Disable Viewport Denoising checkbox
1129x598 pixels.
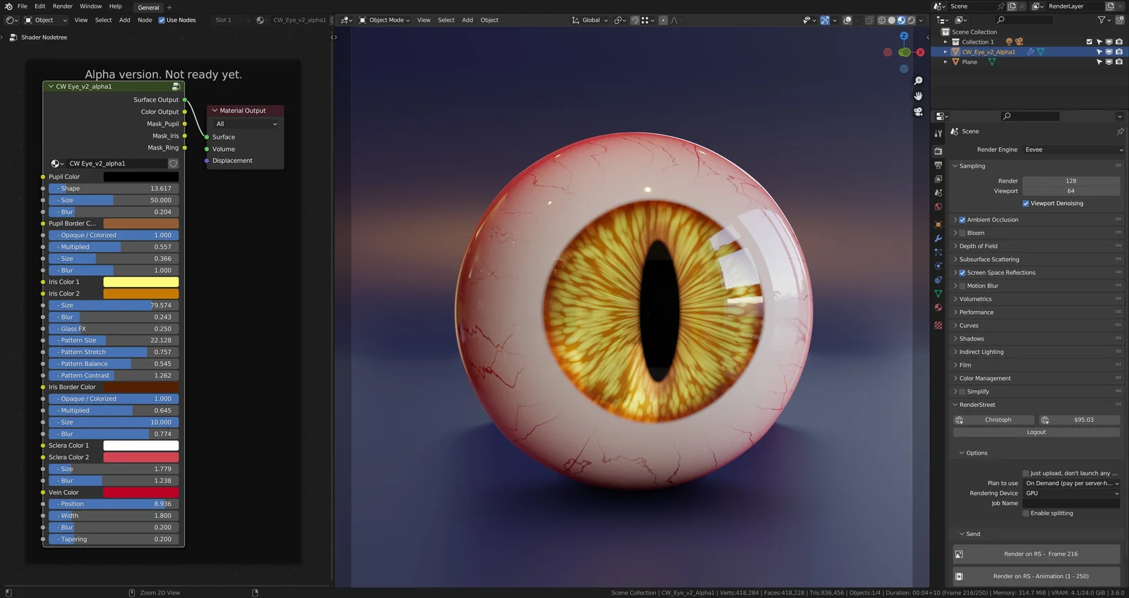click(1026, 204)
